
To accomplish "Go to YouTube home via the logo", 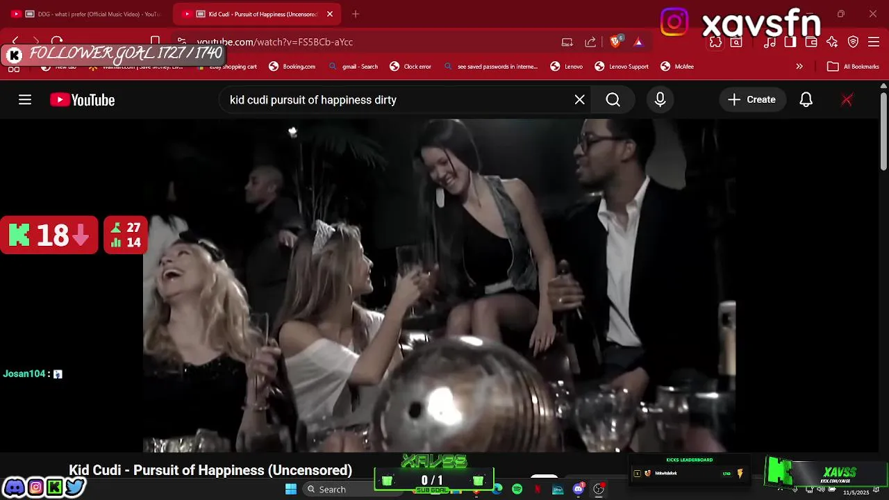I will point(82,100).
